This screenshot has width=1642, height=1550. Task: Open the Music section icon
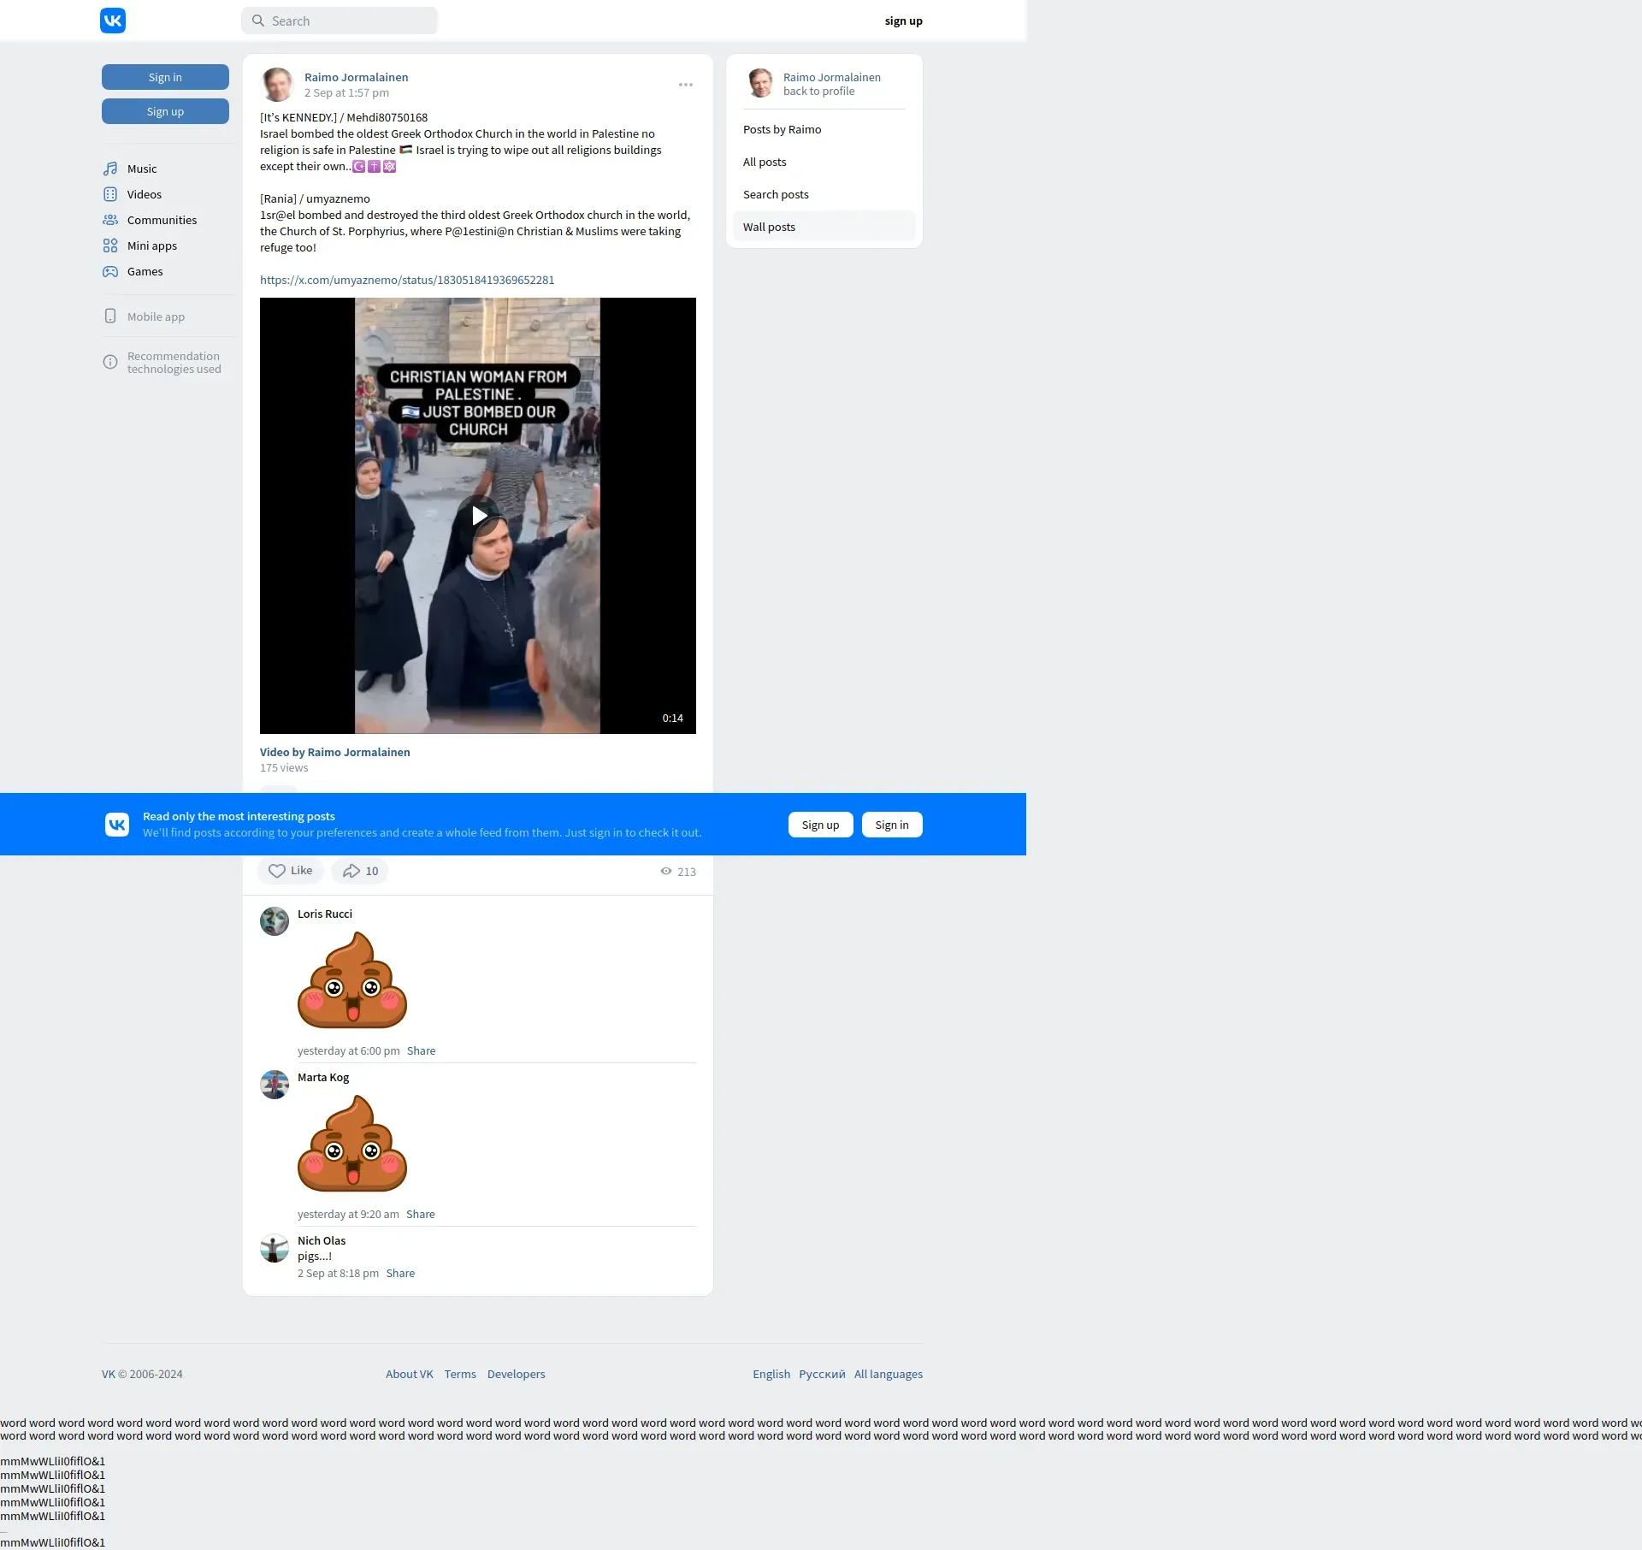(110, 169)
